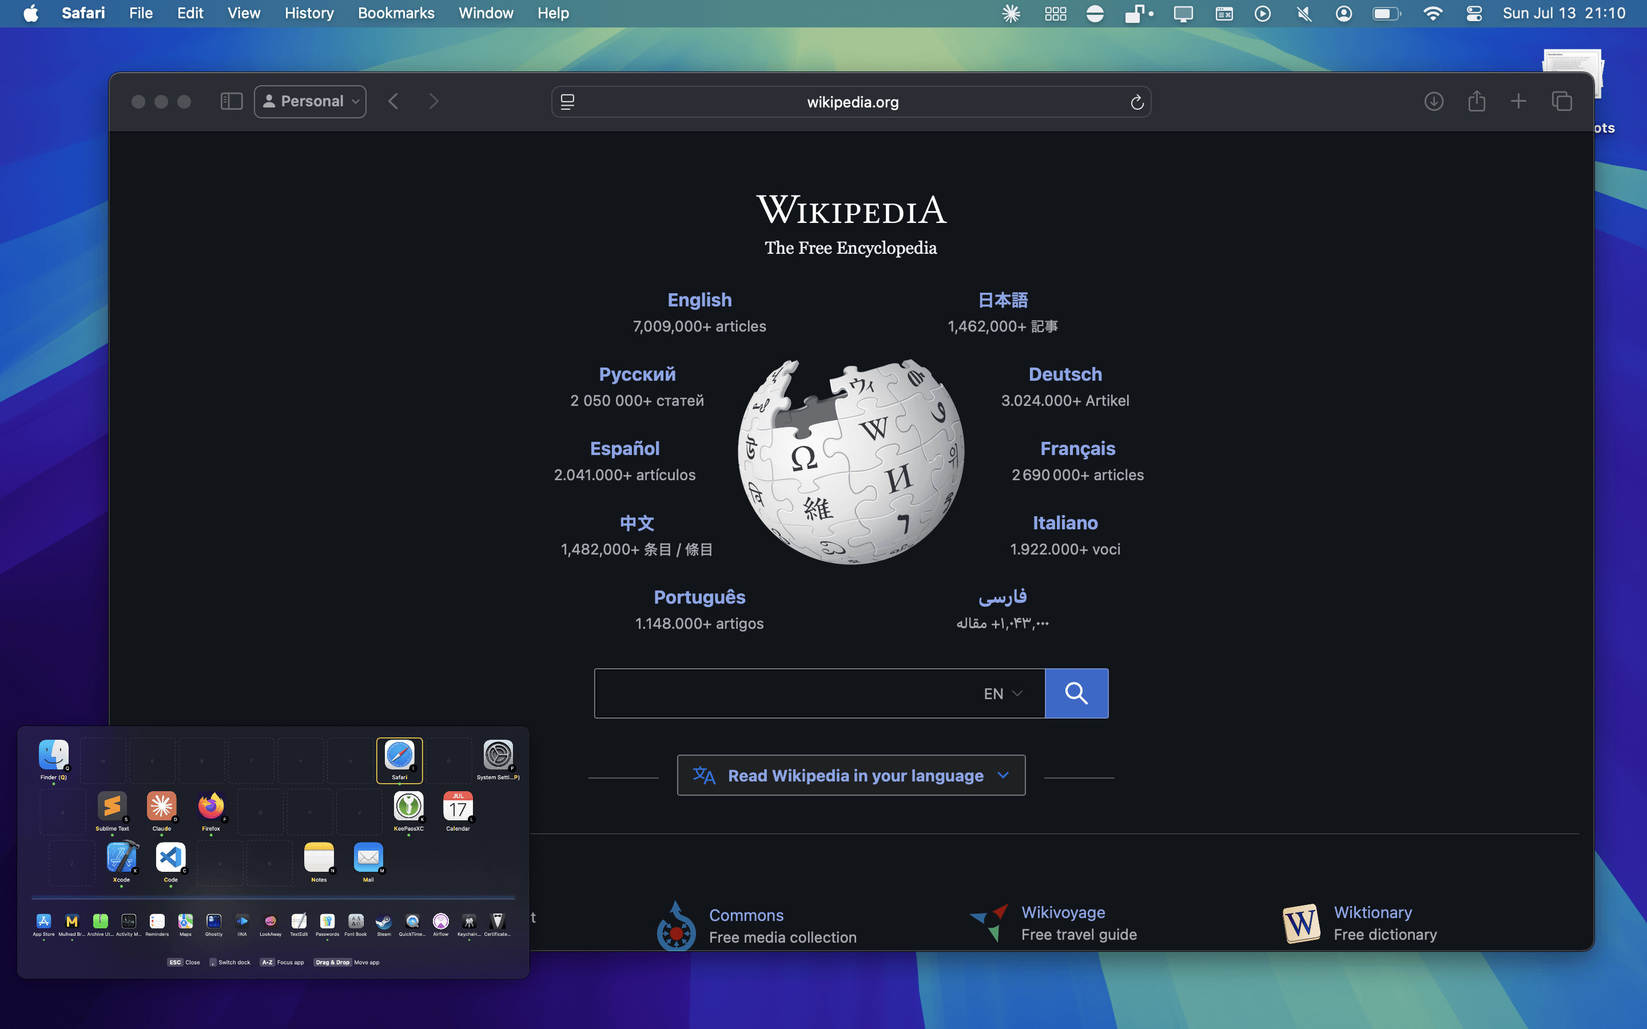Launch Xcode from the launcher

point(121,857)
